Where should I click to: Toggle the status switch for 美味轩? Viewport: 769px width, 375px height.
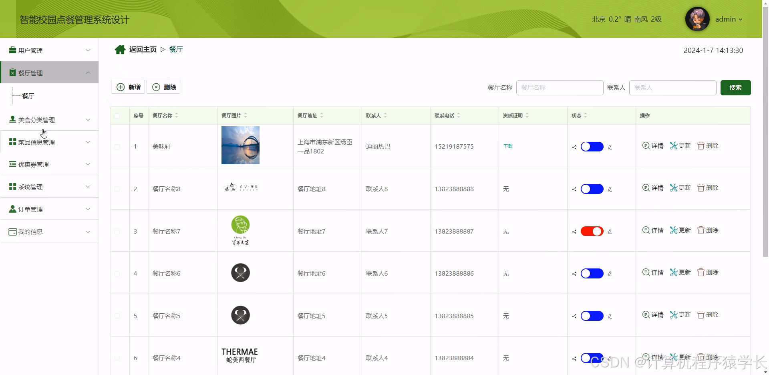click(592, 147)
